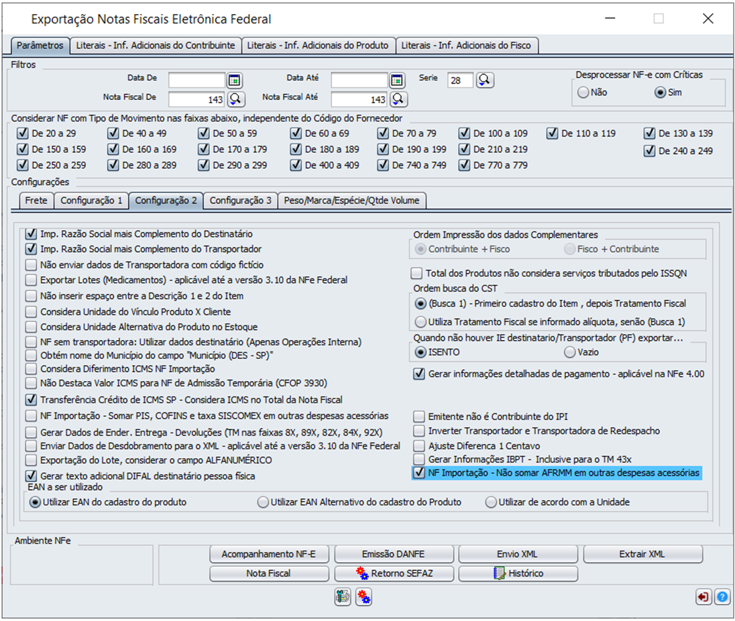Toggle the De 400 a 409 checkbox
This screenshot has width=735, height=621.
pos(296,165)
